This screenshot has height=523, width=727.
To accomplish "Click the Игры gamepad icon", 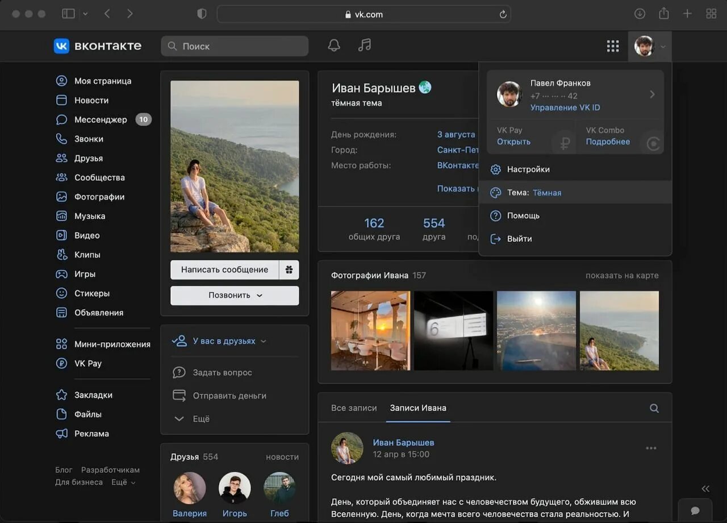I will pos(61,274).
